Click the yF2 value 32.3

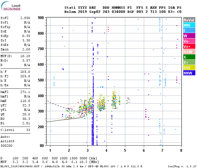(26, 105)
